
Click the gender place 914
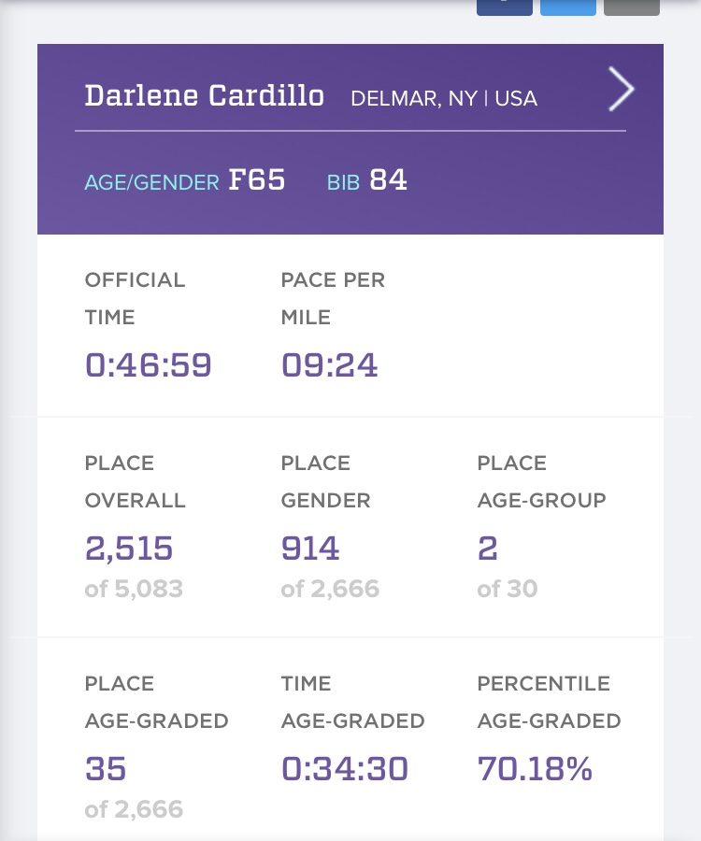(310, 548)
